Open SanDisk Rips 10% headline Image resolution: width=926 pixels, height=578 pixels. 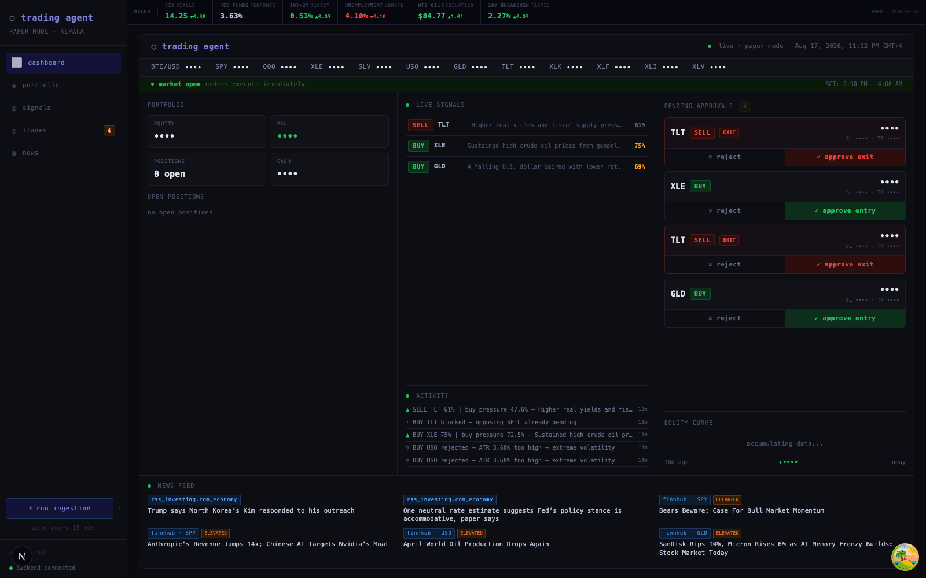click(776, 549)
